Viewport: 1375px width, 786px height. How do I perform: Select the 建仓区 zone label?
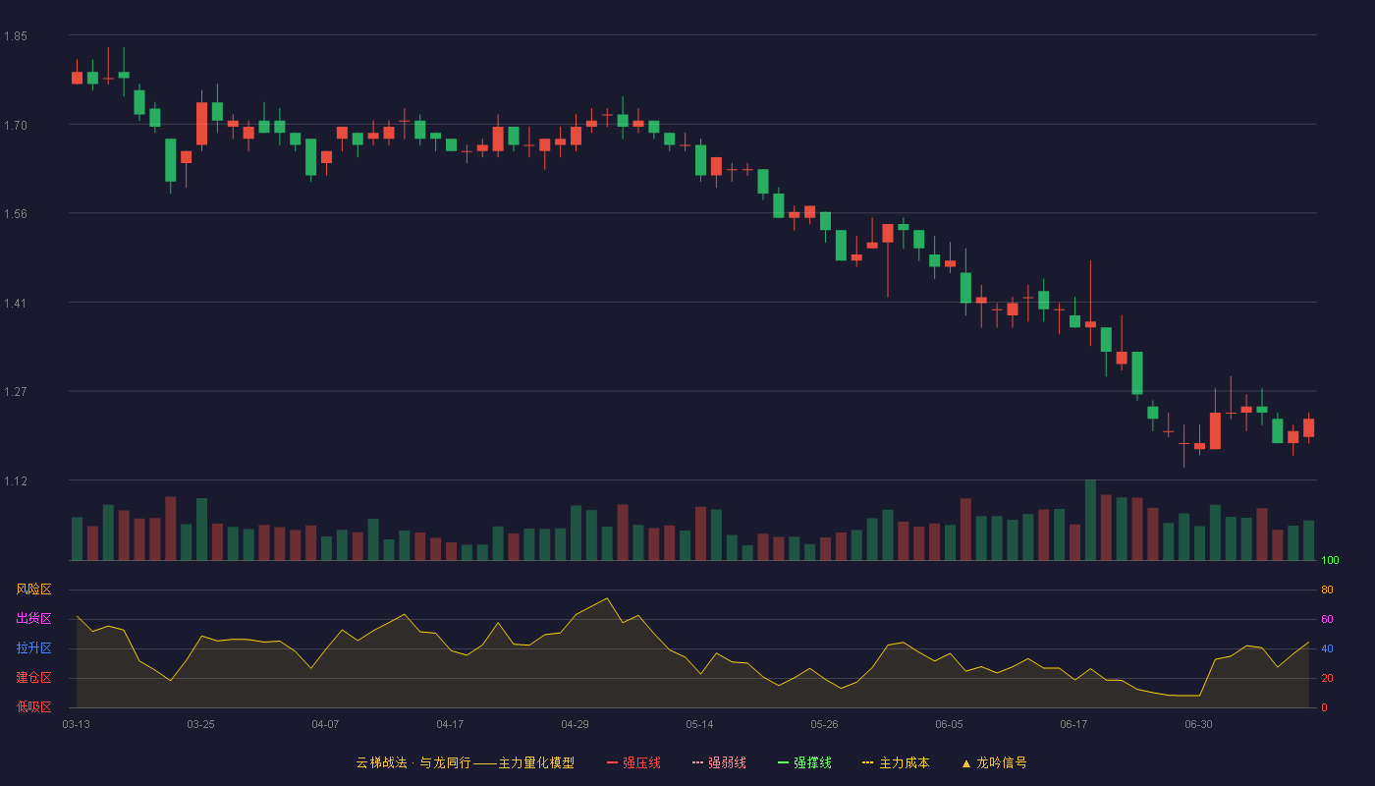point(33,678)
